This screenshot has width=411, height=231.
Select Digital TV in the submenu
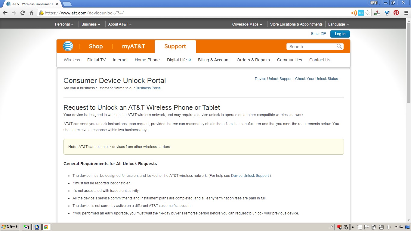click(97, 60)
